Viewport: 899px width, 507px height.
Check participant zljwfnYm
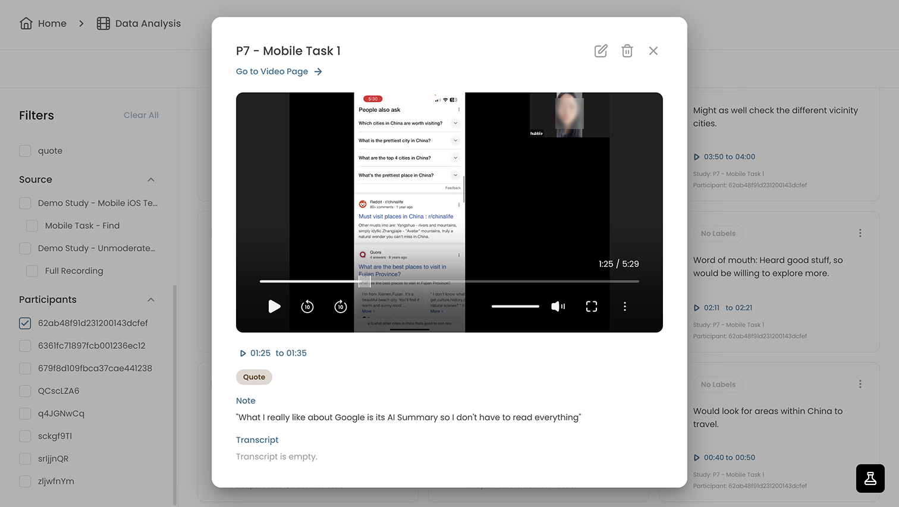25,481
